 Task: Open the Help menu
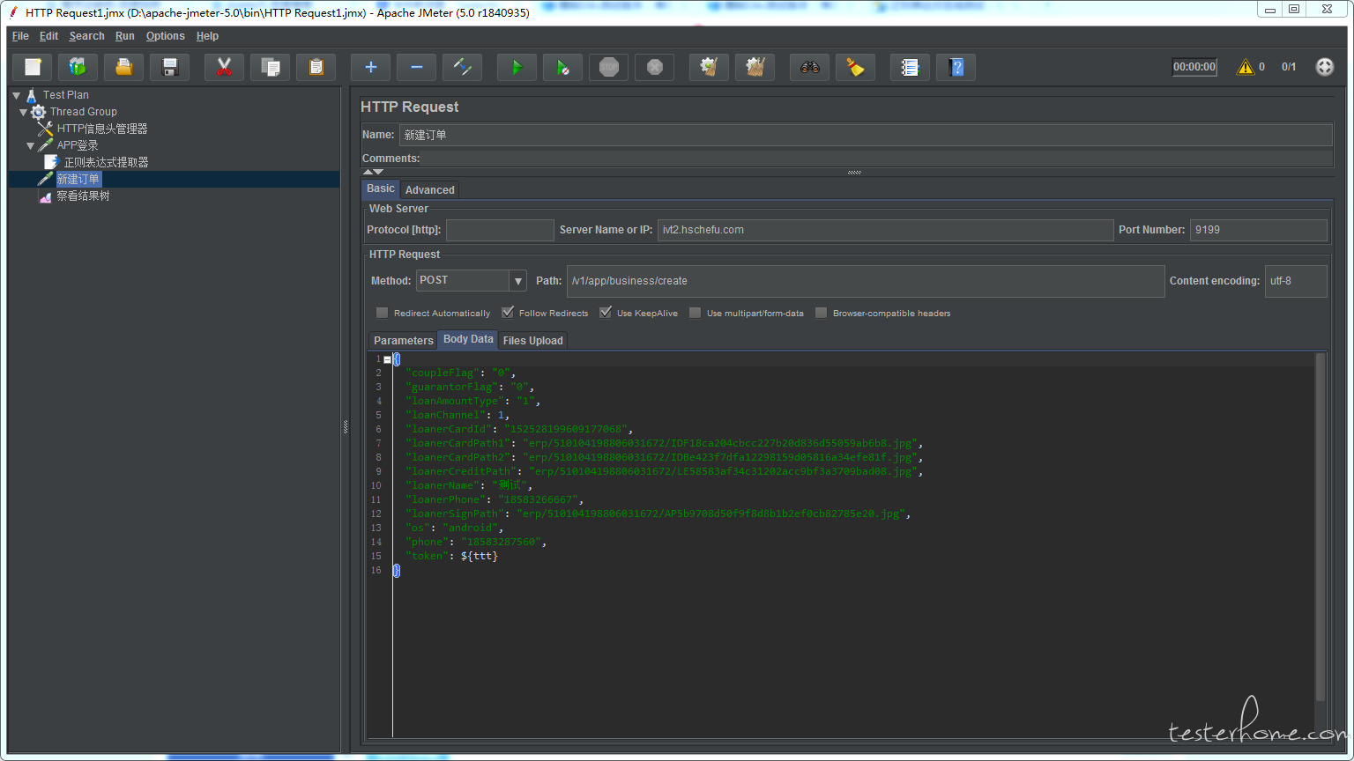pyautogui.click(x=207, y=36)
